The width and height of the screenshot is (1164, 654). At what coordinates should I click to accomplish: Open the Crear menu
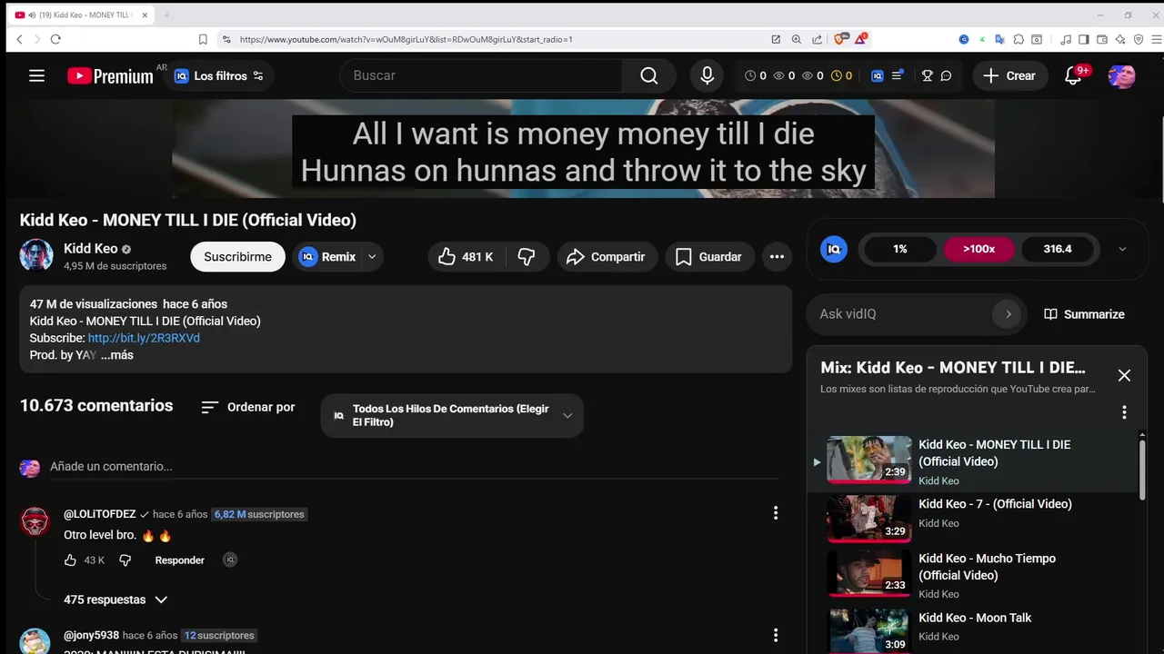coord(1008,76)
